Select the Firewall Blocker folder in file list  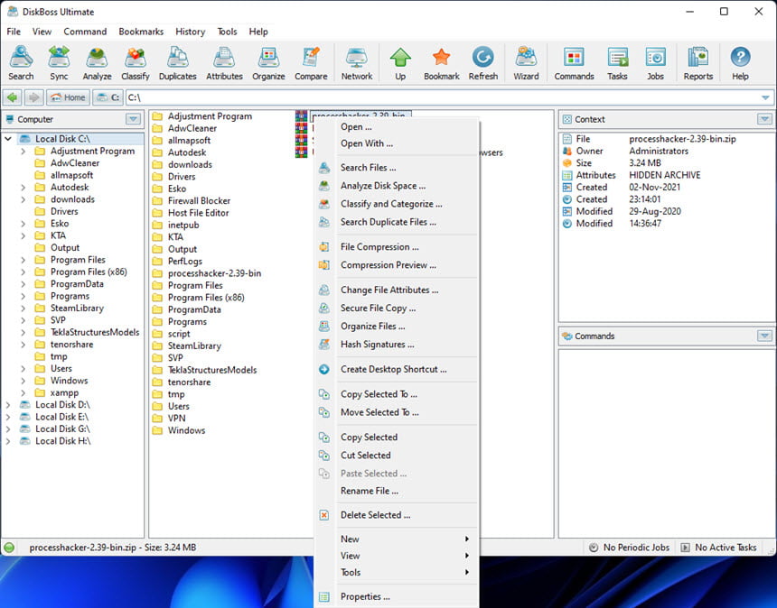pyautogui.click(x=199, y=201)
